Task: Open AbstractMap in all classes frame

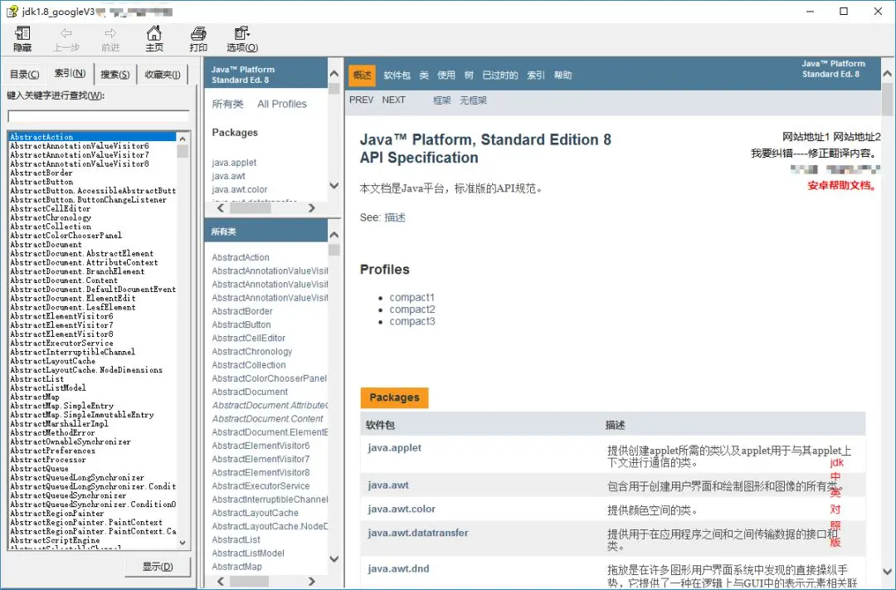Action: (x=236, y=567)
